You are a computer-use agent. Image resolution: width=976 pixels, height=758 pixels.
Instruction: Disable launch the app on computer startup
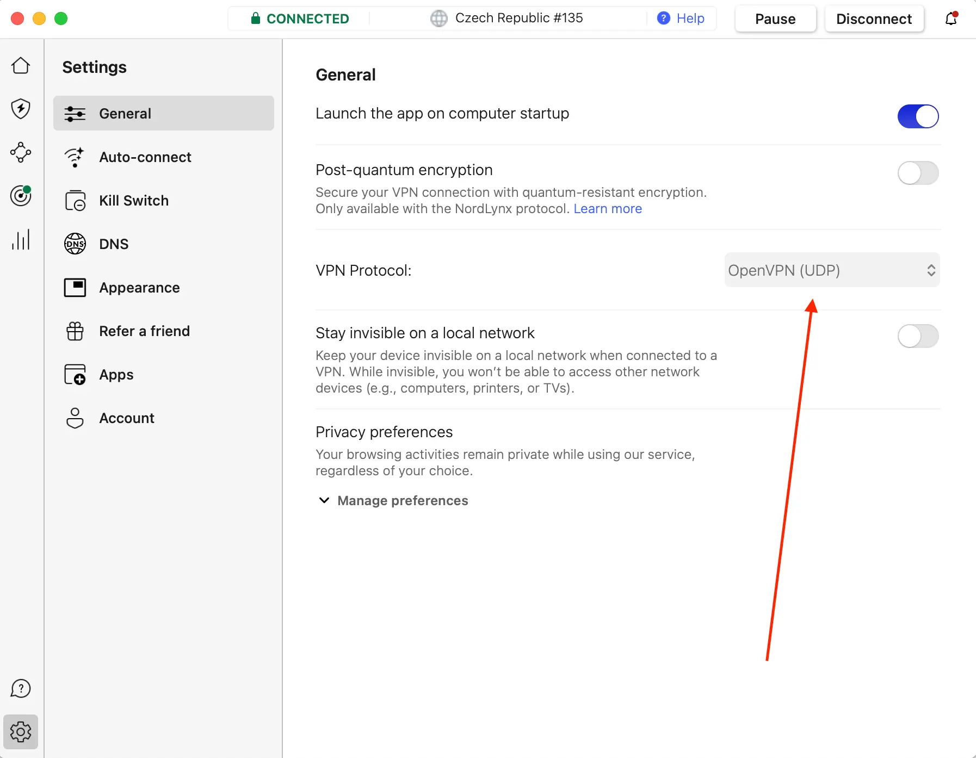click(918, 116)
